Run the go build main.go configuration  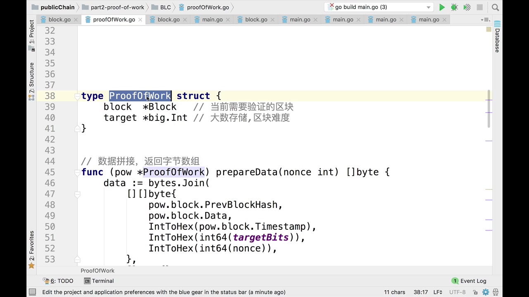pyautogui.click(x=442, y=7)
